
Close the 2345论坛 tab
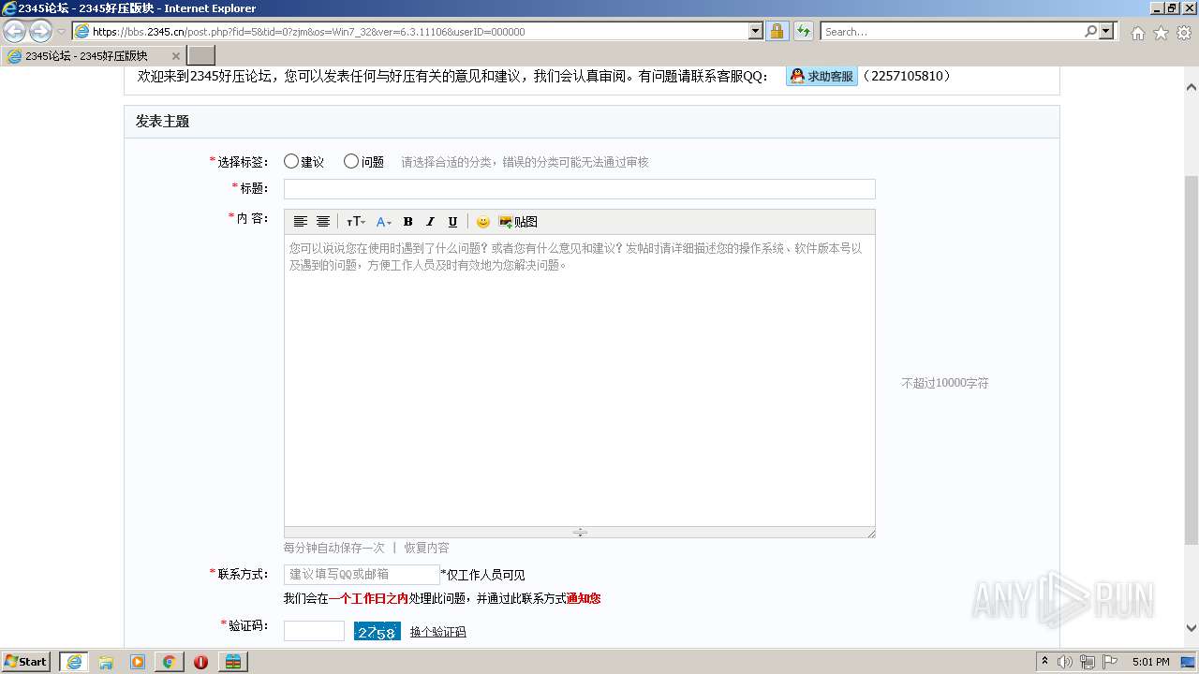click(x=175, y=56)
